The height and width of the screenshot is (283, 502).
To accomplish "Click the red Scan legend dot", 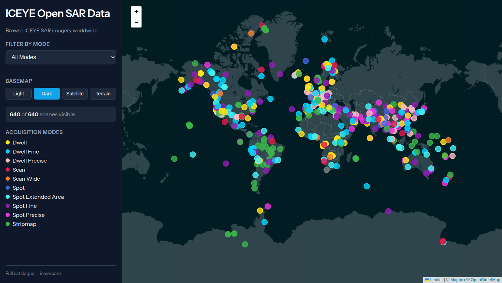I will (x=8, y=170).
